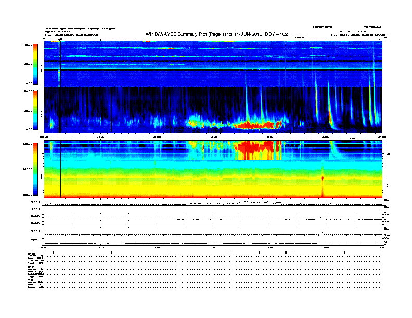412x318 pixels.
Task: Click the 100 frequency label right of TNR panel
Action: 387,154
